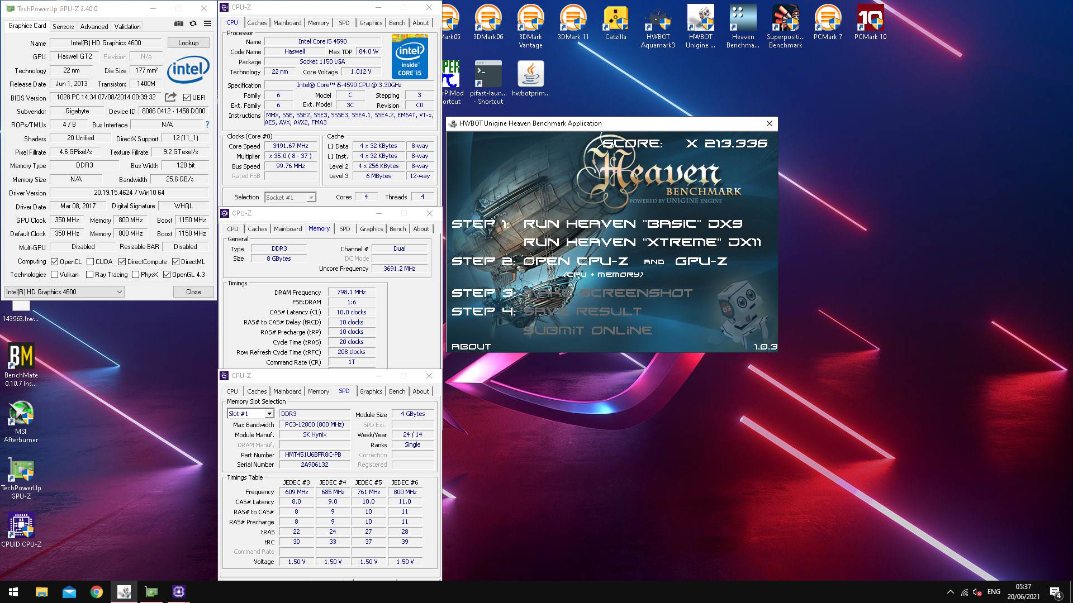Click the taskbar clock and date
Viewport: 1073px width, 603px height.
tap(1023, 592)
